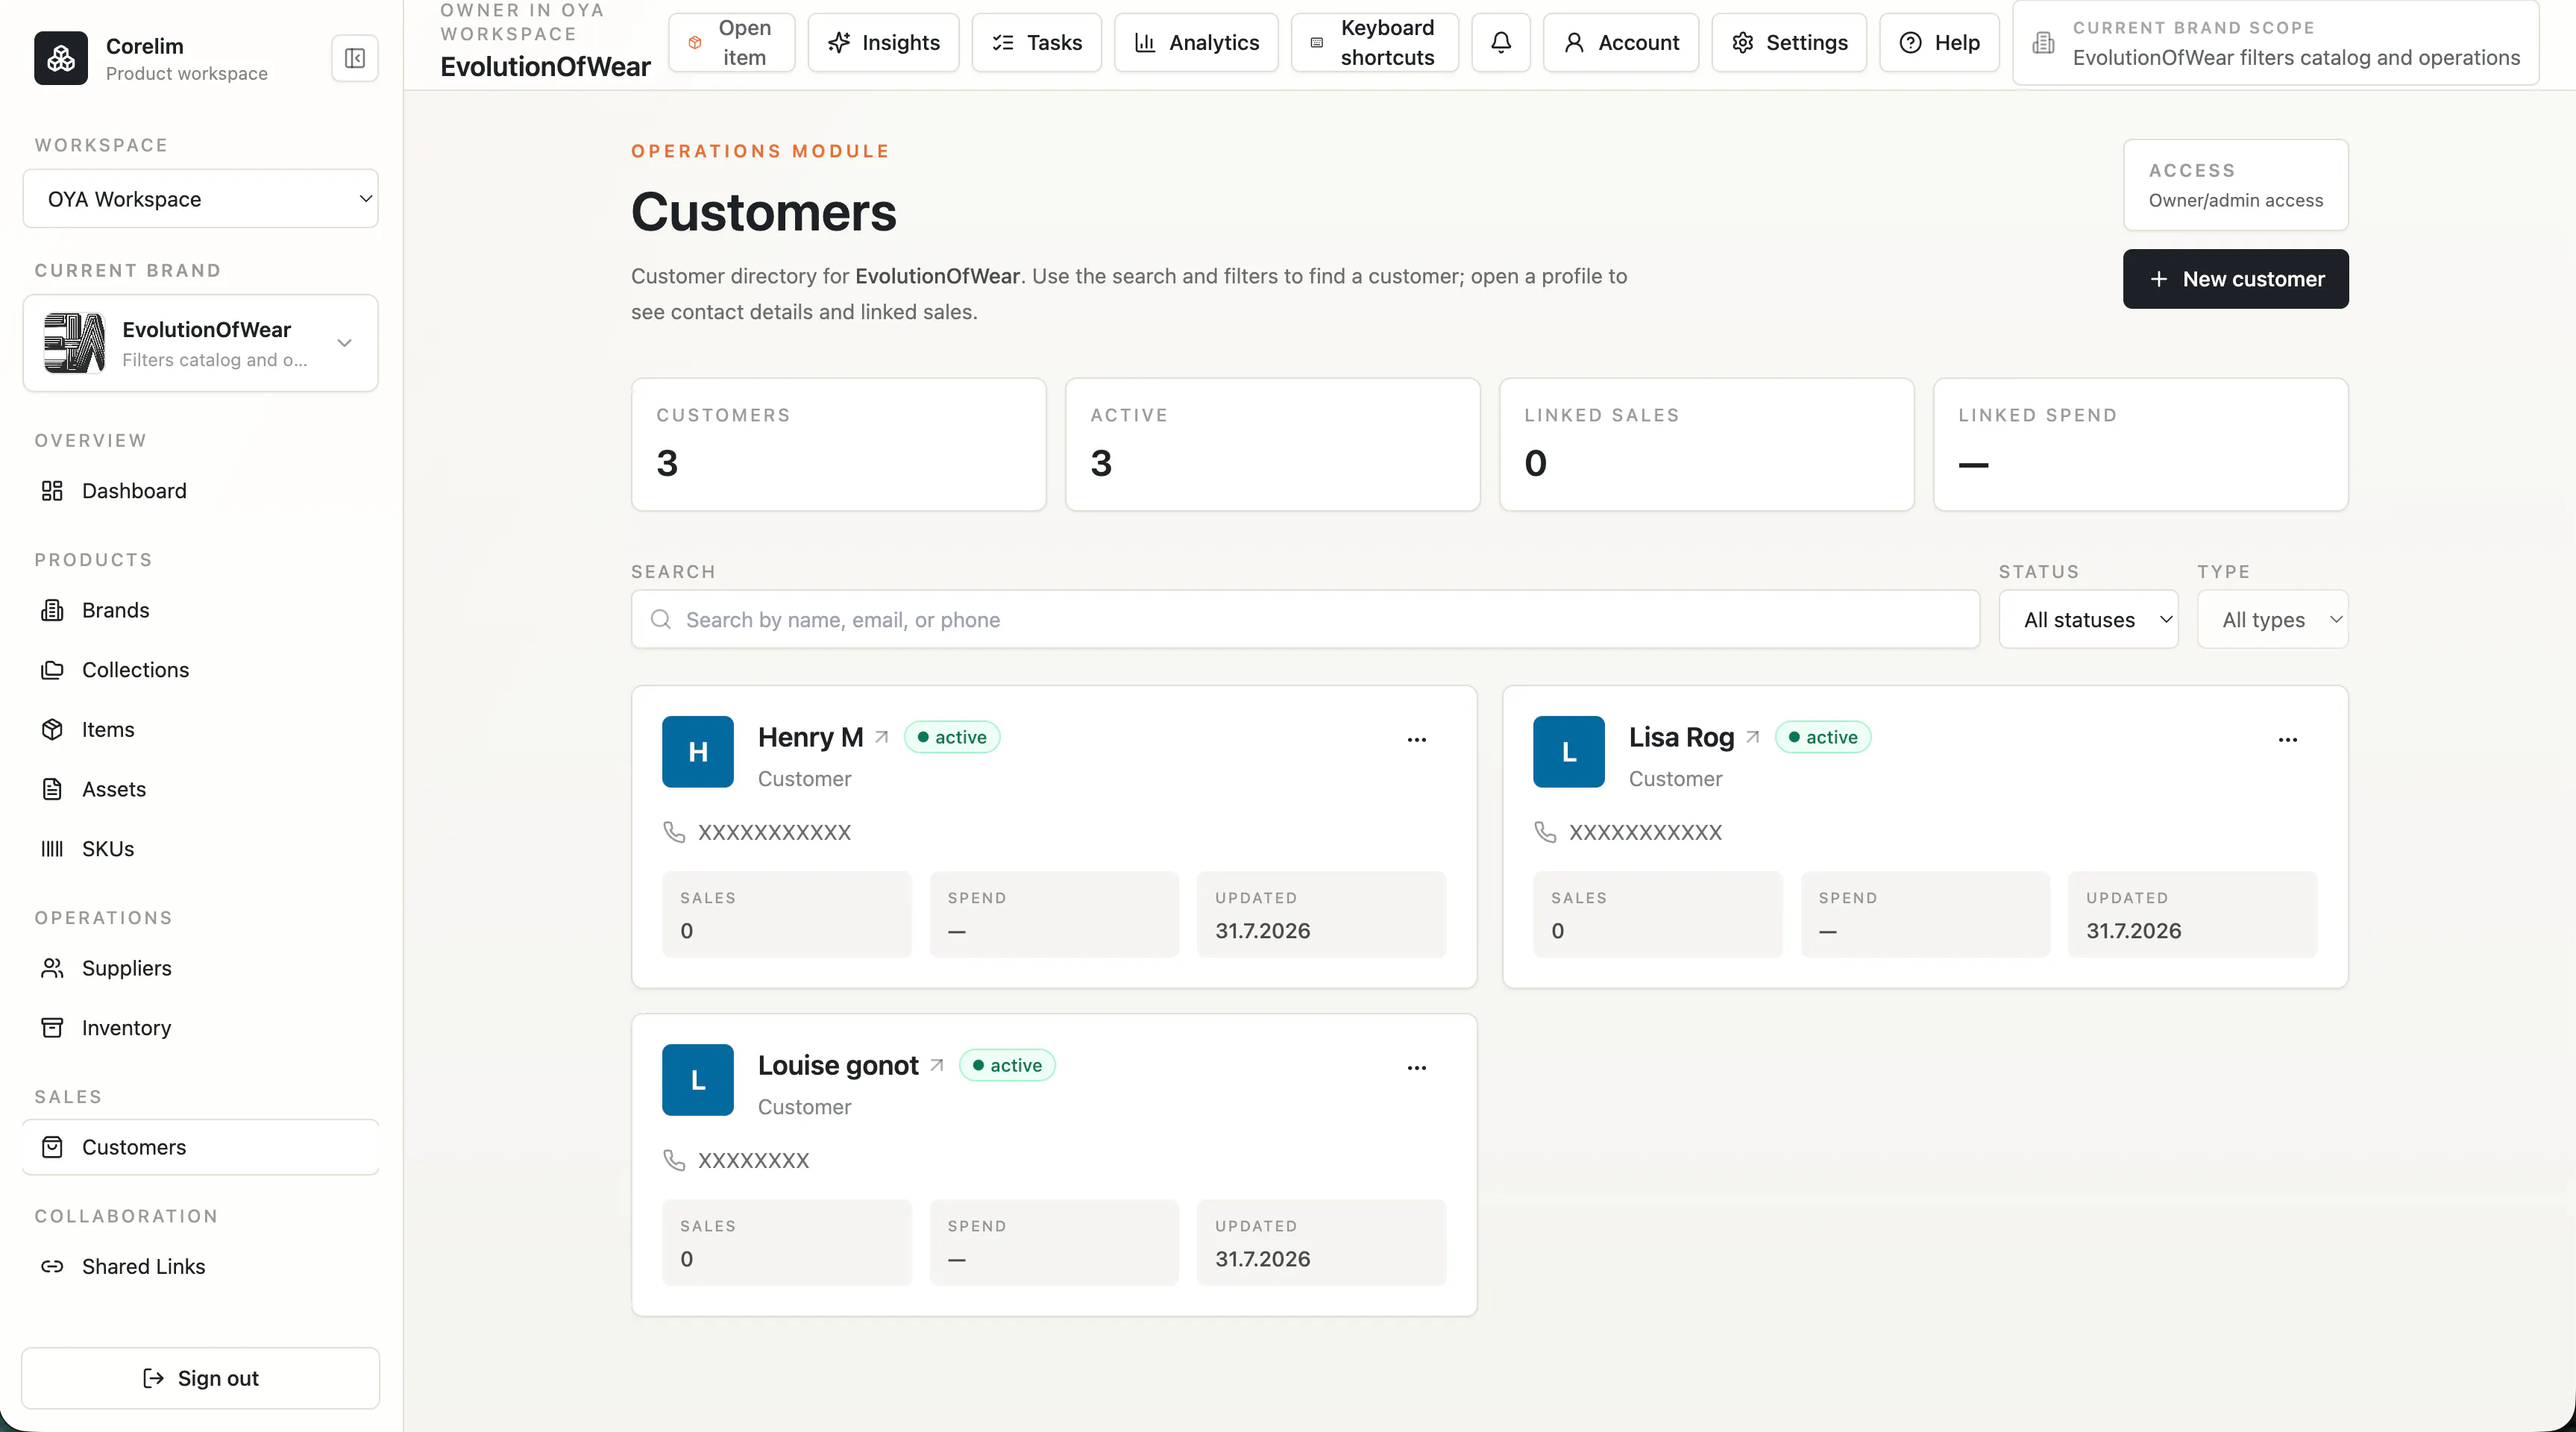Click the building icon in brand scope
The width and height of the screenshot is (2576, 1432).
[2043, 43]
